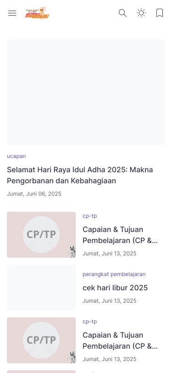Select the 'ucapan' category label
172x373 pixels.
pyautogui.click(x=17, y=156)
